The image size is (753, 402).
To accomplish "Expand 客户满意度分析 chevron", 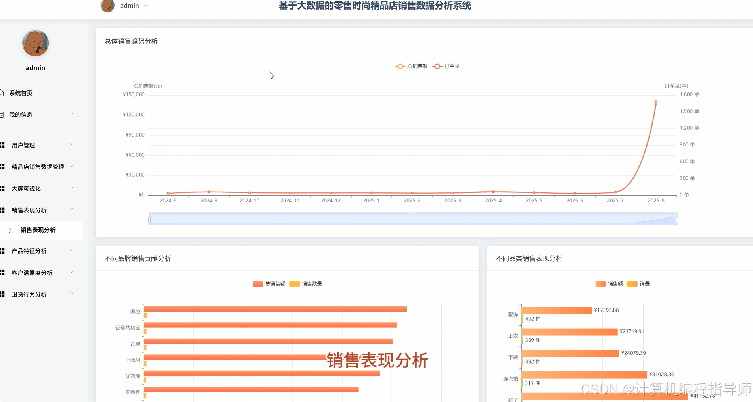I will (x=72, y=272).
